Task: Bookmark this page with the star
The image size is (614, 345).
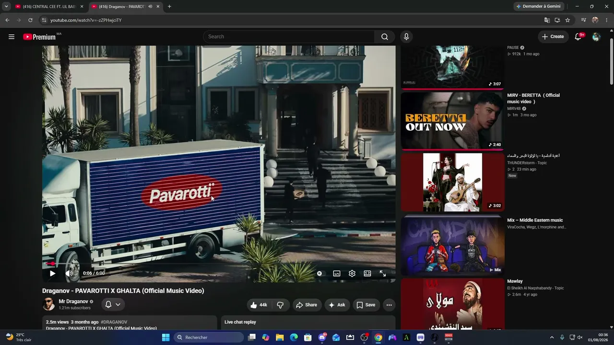Action: coord(567,20)
